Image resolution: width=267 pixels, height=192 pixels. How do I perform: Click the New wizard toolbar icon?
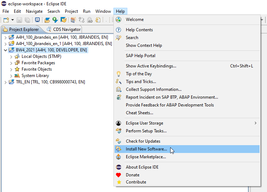tap(6, 20)
